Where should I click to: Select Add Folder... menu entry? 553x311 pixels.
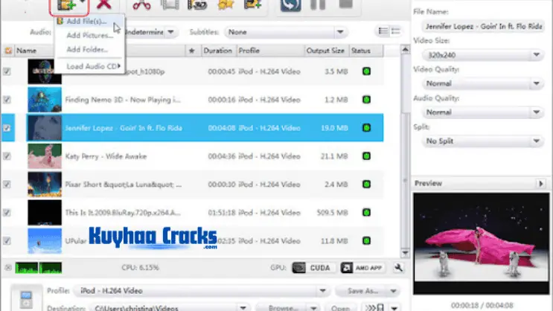pyautogui.click(x=87, y=49)
